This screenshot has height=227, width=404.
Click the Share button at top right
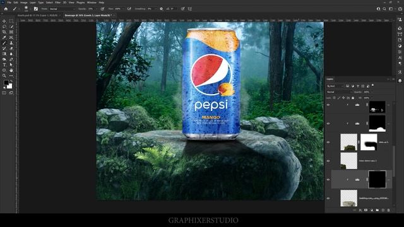(400, 9)
